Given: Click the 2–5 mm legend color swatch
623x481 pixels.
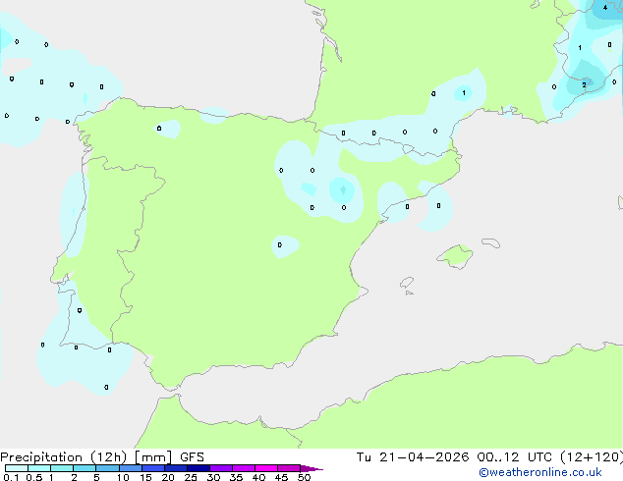Looking at the screenshot, I should (x=85, y=468).
